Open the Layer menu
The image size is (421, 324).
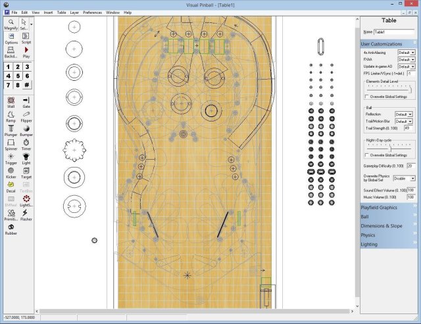tap(74, 12)
